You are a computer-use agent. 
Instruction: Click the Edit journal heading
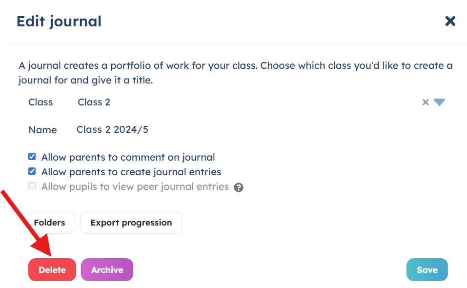point(59,21)
